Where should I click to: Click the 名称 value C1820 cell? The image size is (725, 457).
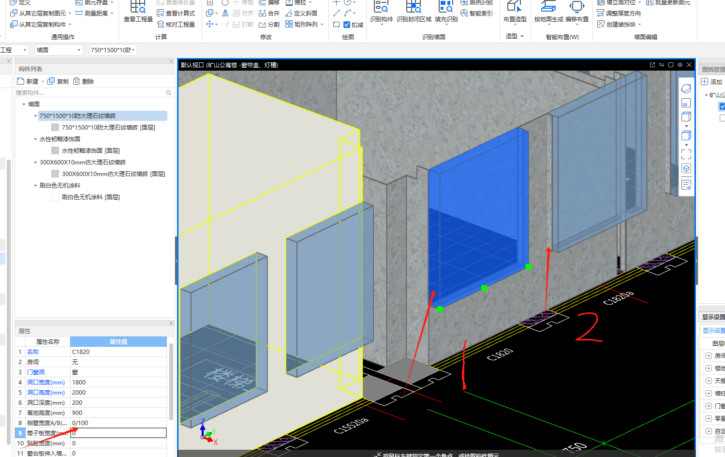(118, 352)
